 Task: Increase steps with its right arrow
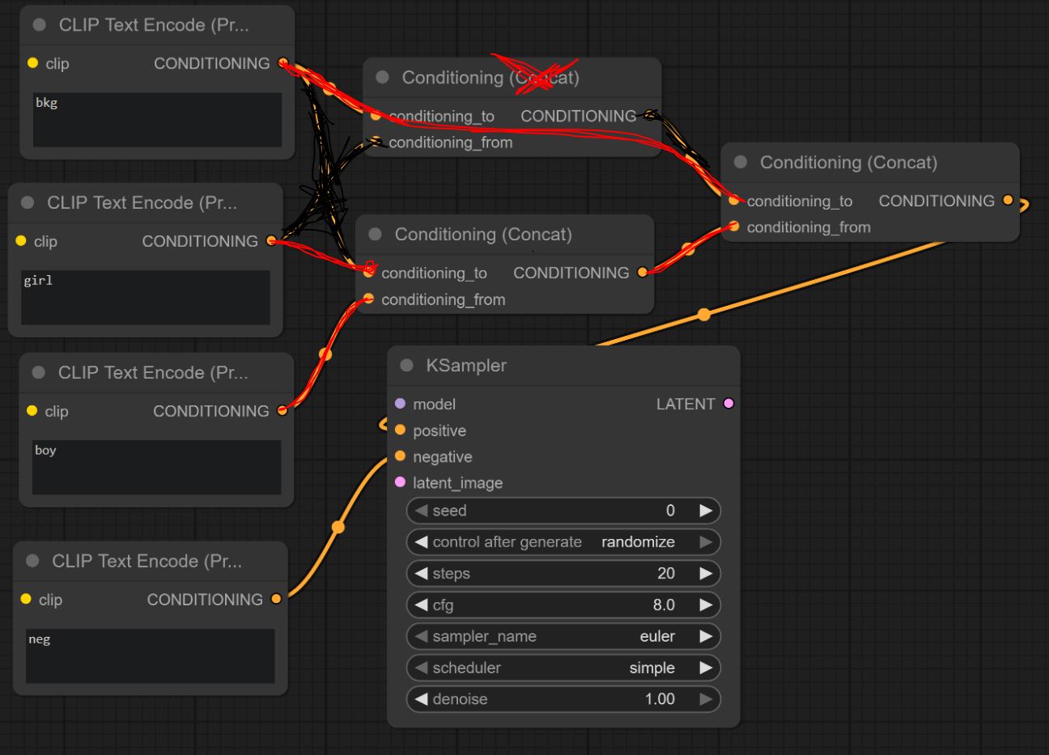pos(706,574)
